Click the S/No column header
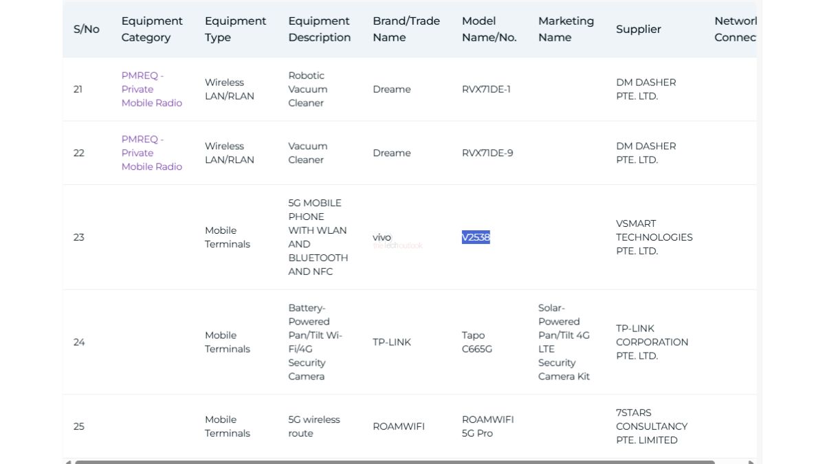Image resolution: width=825 pixels, height=464 pixels. click(x=87, y=29)
